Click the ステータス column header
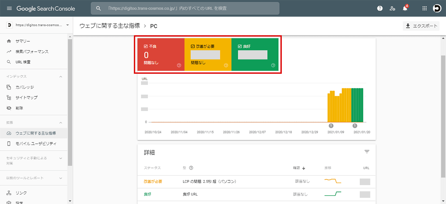Screen dimensions: 446x204 tap(153, 168)
